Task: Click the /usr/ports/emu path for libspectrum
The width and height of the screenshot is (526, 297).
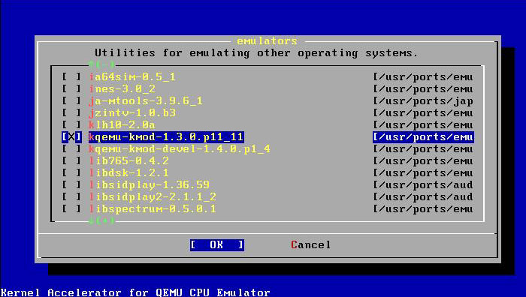Action: tap(423, 209)
